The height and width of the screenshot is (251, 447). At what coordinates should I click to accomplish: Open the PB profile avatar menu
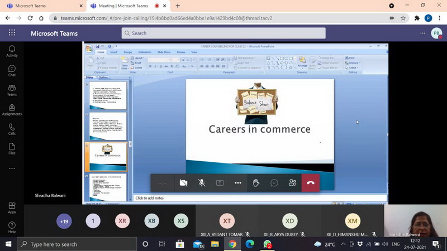click(436, 33)
